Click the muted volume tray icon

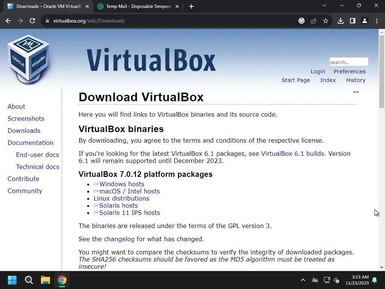click(336, 280)
